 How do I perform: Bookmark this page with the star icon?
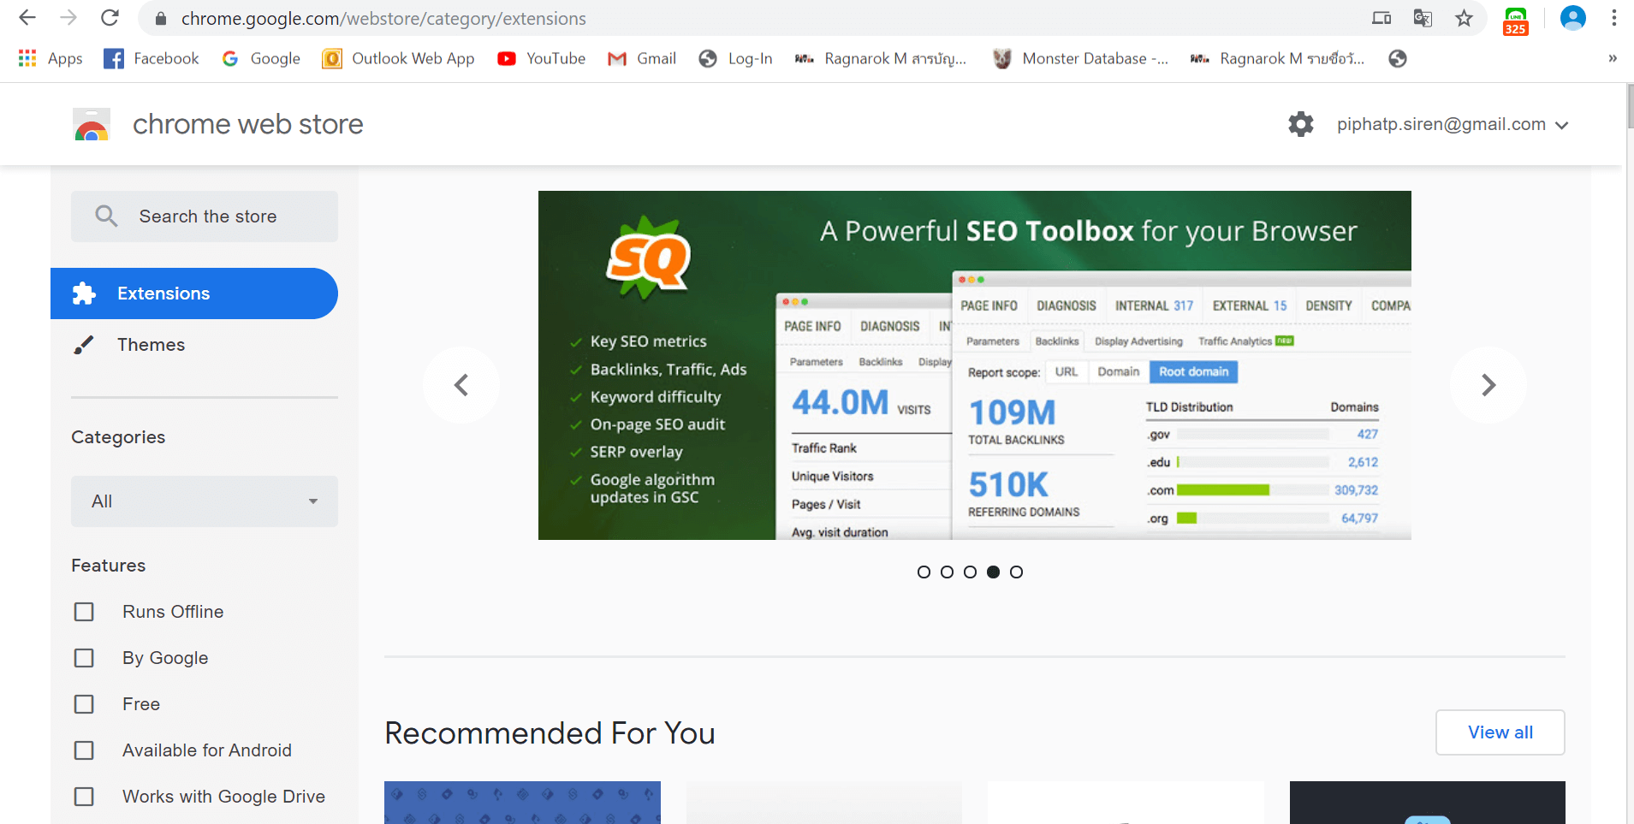pos(1465,18)
